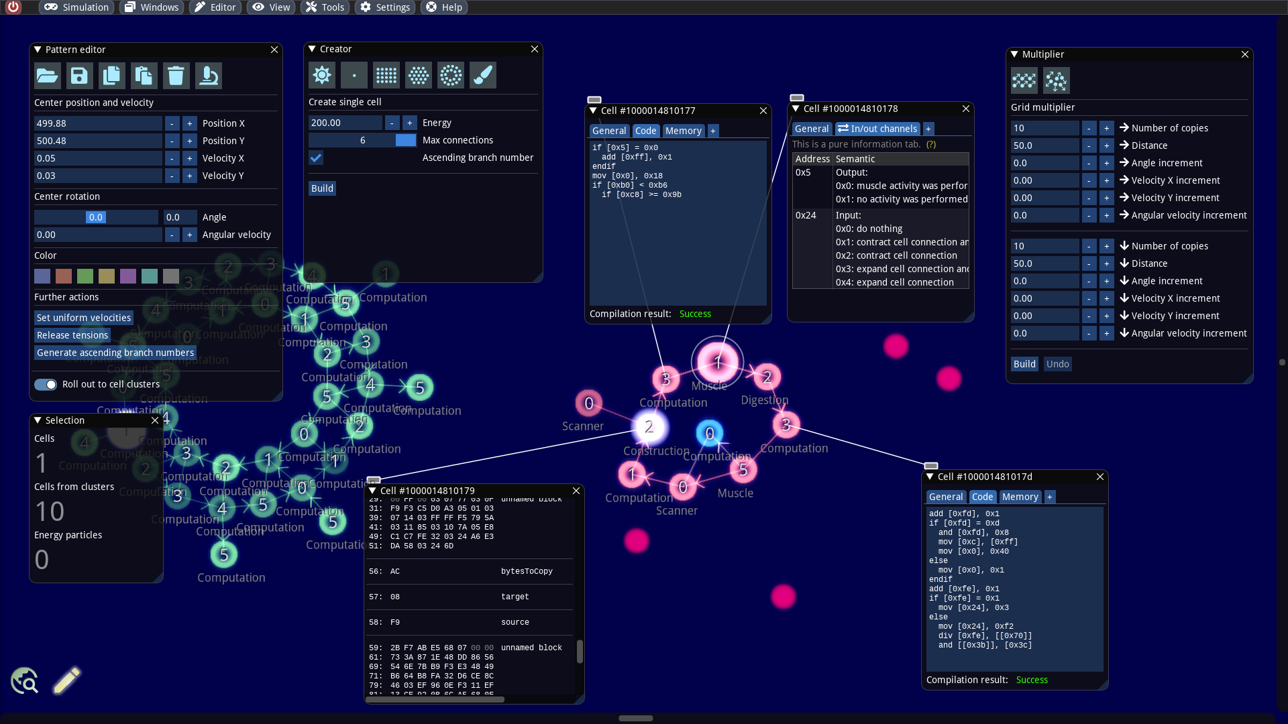The height and width of the screenshot is (724, 1288).
Task: Click the delete pattern trash icon
Action: tap(176, 76)
